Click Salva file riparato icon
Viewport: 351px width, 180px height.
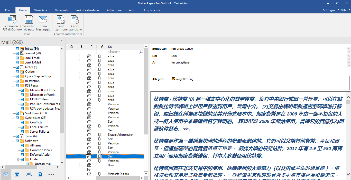[29, 20]
